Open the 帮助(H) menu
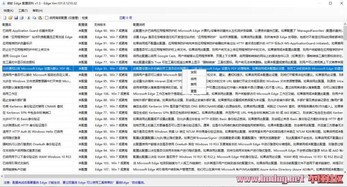The image size is (347, 187). 38,10
